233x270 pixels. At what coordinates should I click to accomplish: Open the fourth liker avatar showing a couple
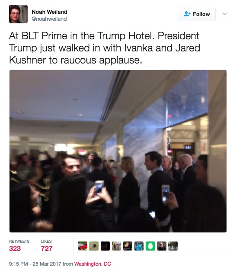[117, 246]
